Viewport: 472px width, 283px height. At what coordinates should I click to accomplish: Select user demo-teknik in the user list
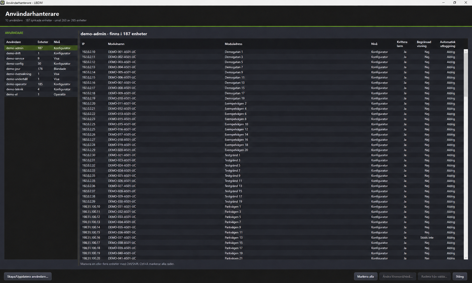click(41, 89)
